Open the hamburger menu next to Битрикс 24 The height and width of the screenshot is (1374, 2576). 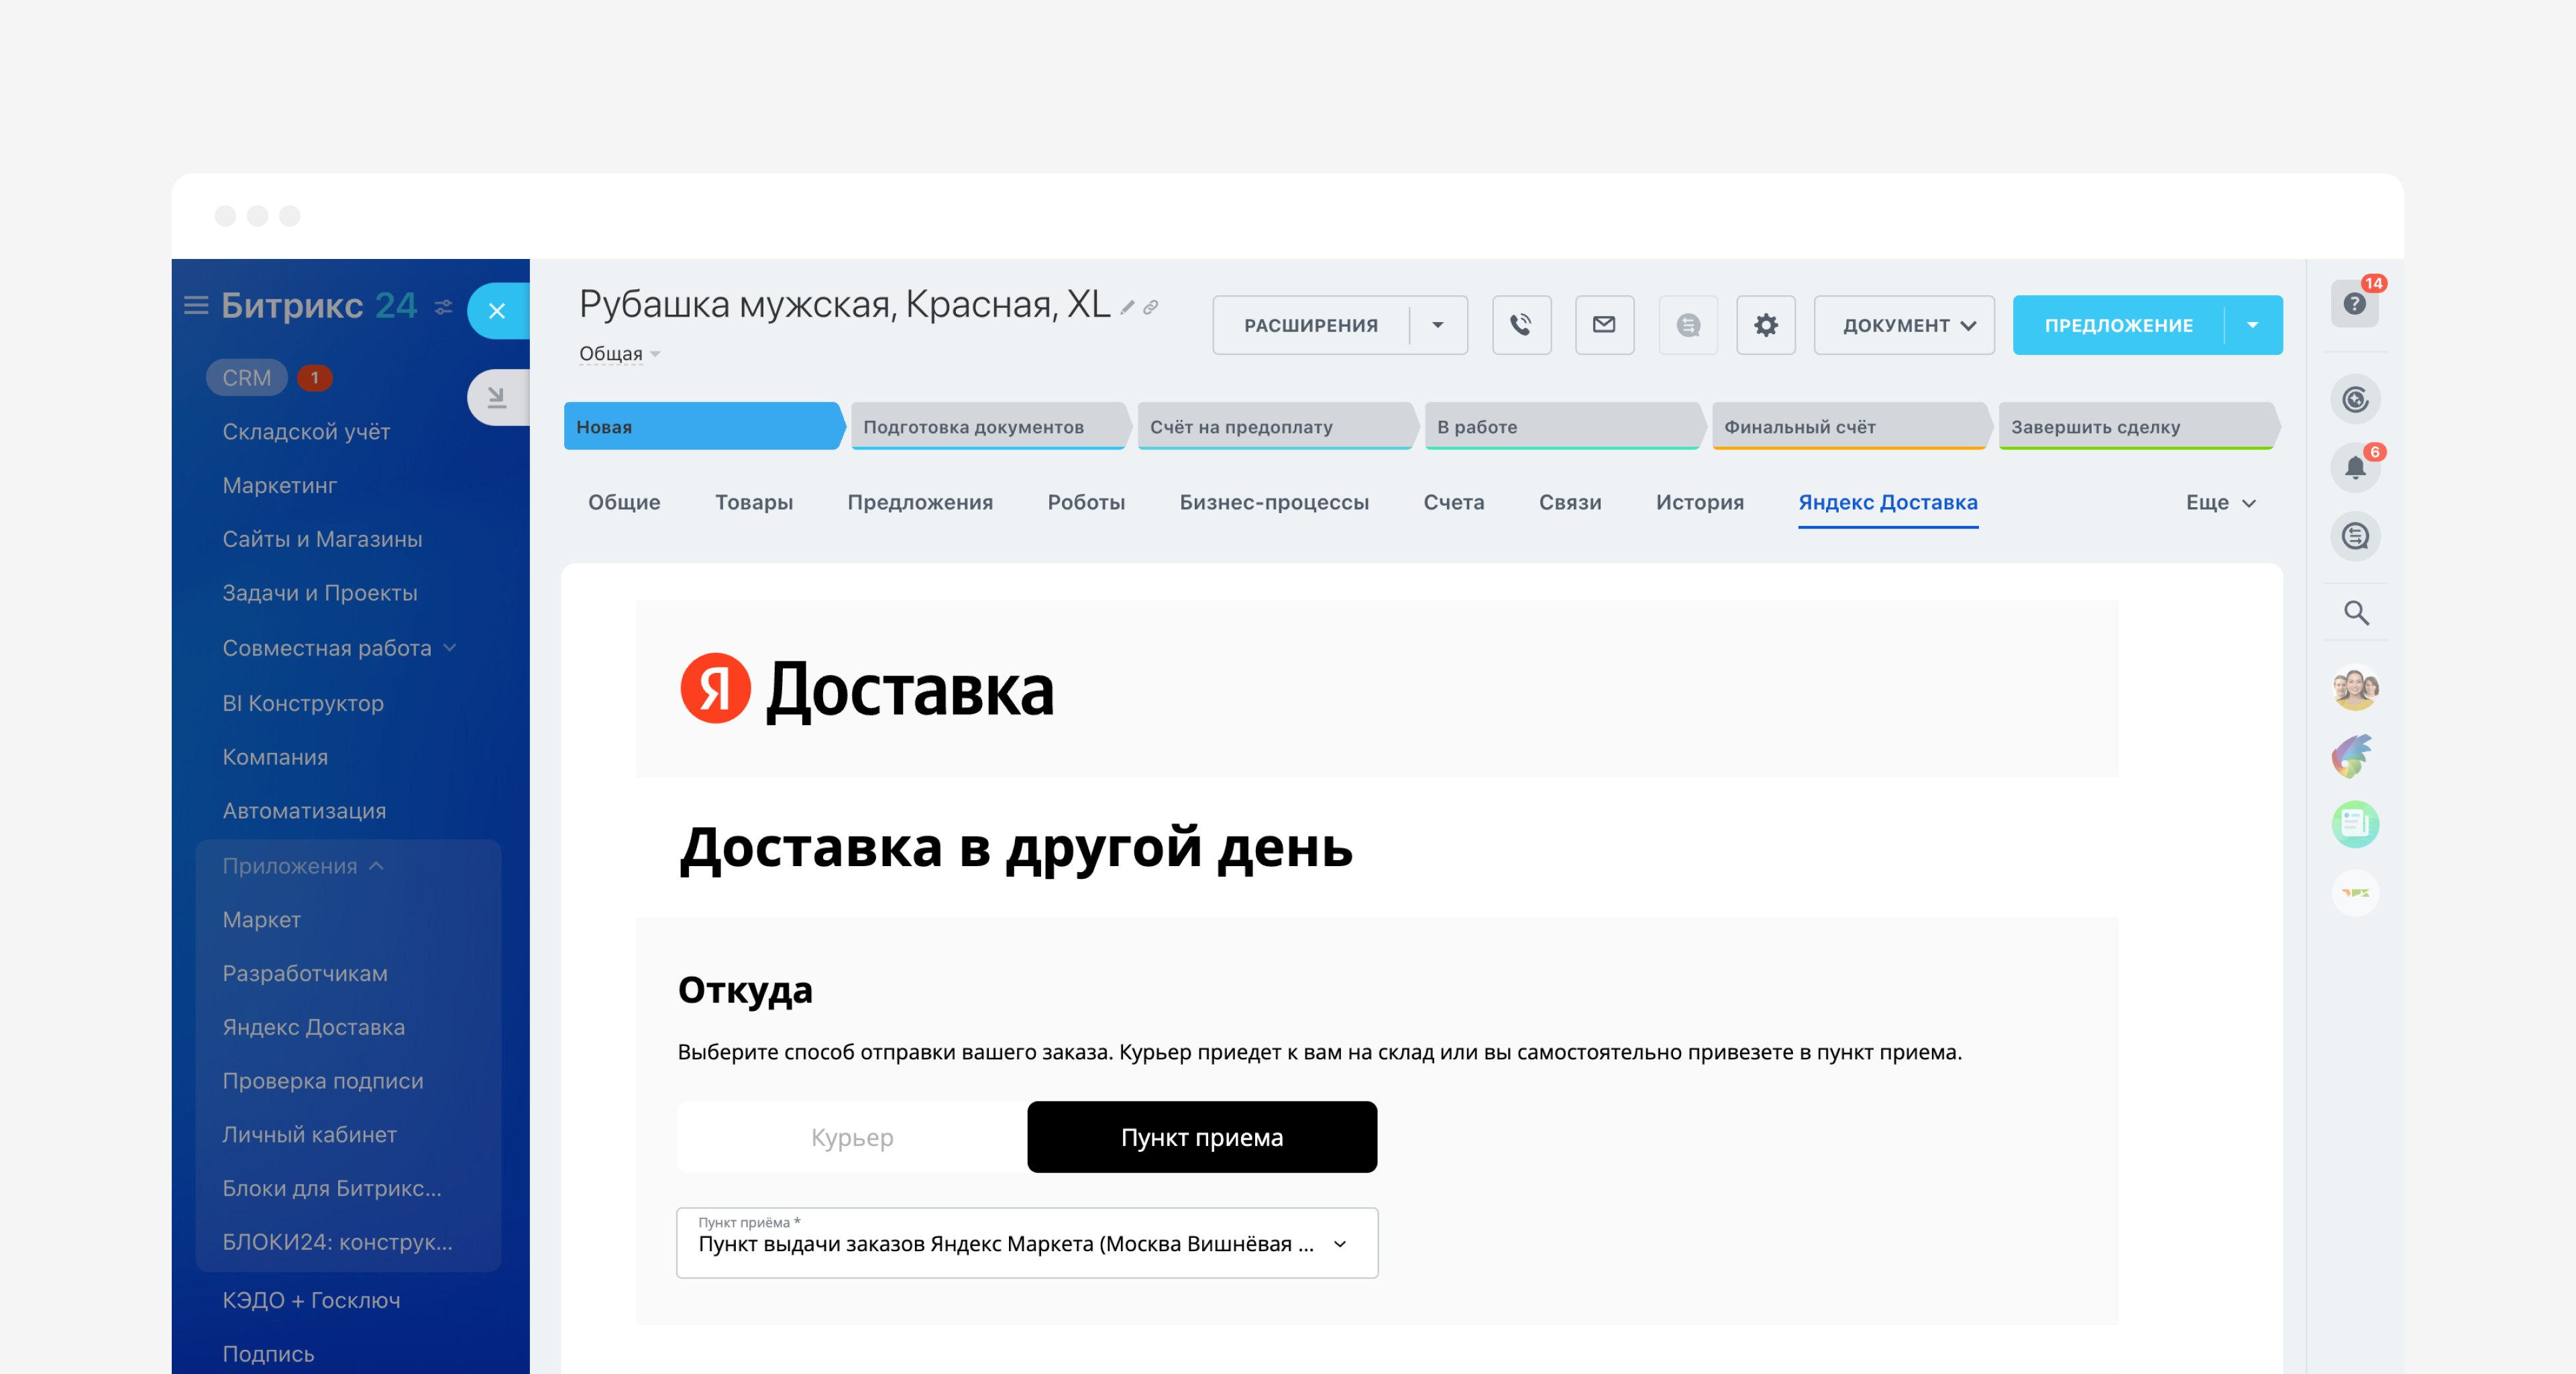196,305
